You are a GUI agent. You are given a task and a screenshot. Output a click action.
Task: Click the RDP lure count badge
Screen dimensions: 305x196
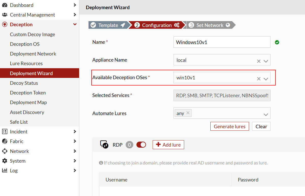pos(129,145)
